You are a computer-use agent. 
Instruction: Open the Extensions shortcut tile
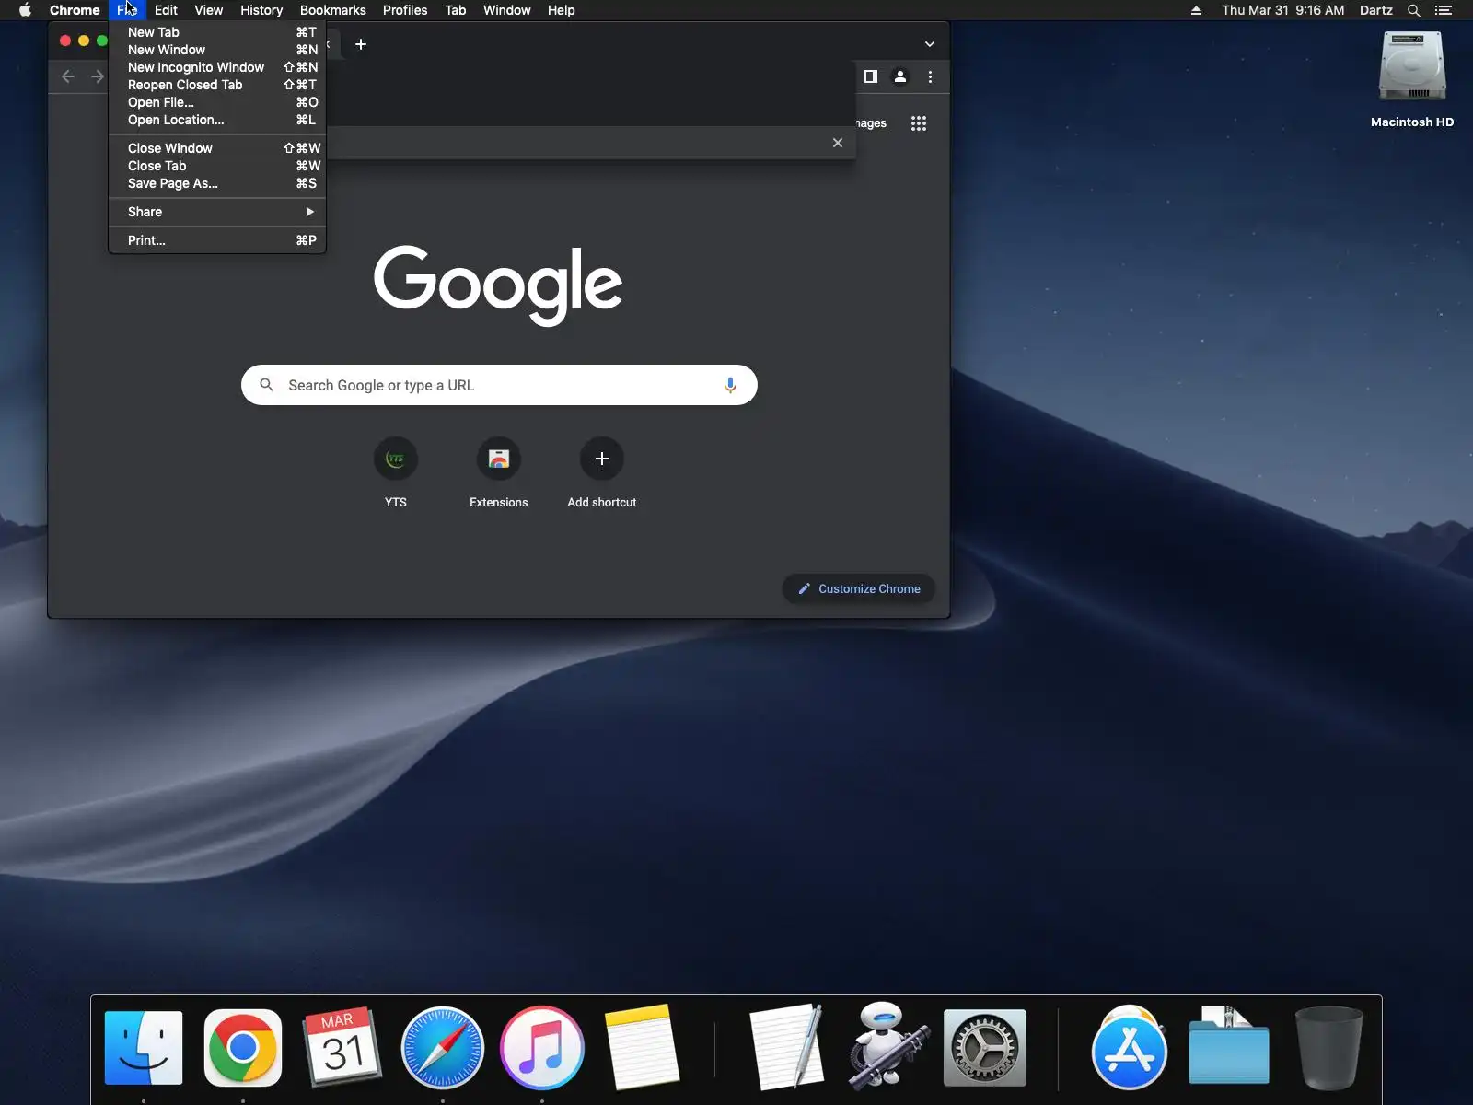499,473
